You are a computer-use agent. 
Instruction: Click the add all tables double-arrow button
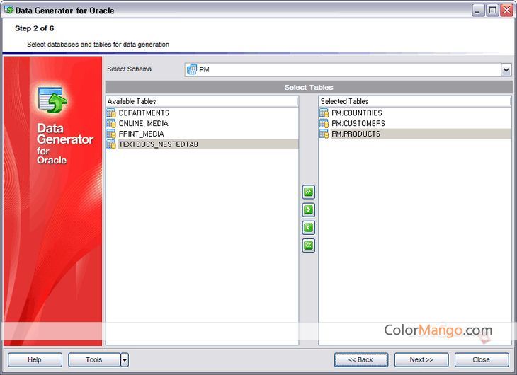coord(308,192)
